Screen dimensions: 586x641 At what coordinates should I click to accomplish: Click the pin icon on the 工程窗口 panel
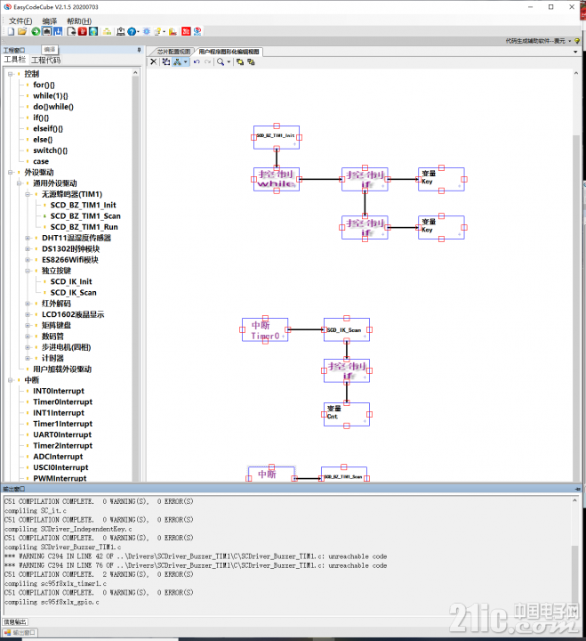click(x=139, y=50)
